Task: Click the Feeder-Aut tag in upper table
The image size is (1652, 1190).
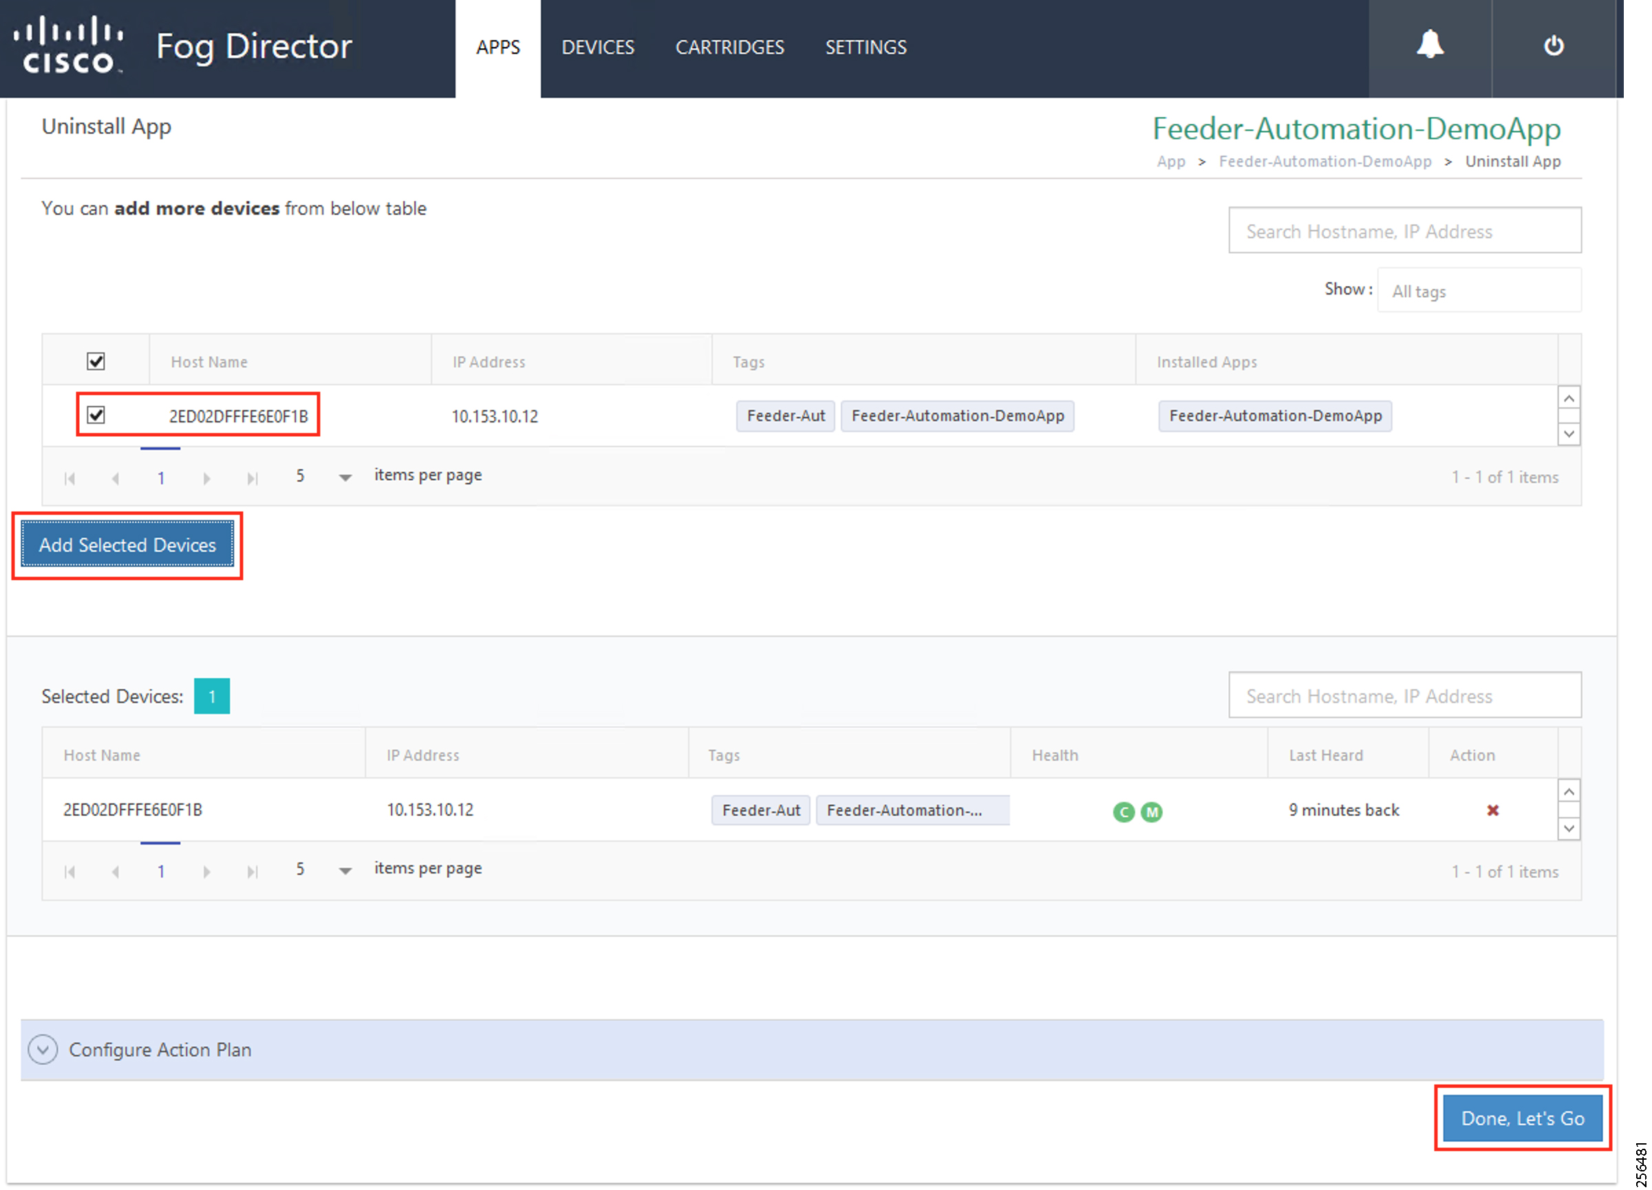Action: (x=785, y=416)
